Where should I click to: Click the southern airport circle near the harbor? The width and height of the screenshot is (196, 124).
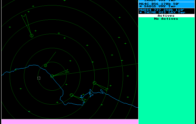71,95
